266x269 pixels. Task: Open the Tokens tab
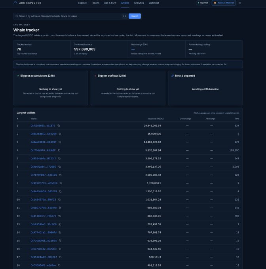pyautogui.click(x=95, y=3)
